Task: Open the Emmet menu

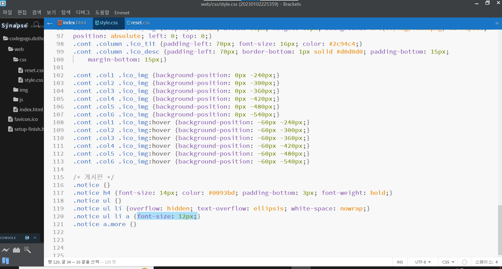Action: [x=122, y=13]
